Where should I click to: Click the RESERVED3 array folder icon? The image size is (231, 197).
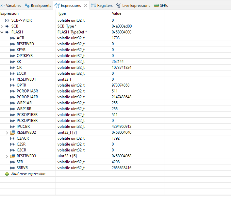click(12, 156)
